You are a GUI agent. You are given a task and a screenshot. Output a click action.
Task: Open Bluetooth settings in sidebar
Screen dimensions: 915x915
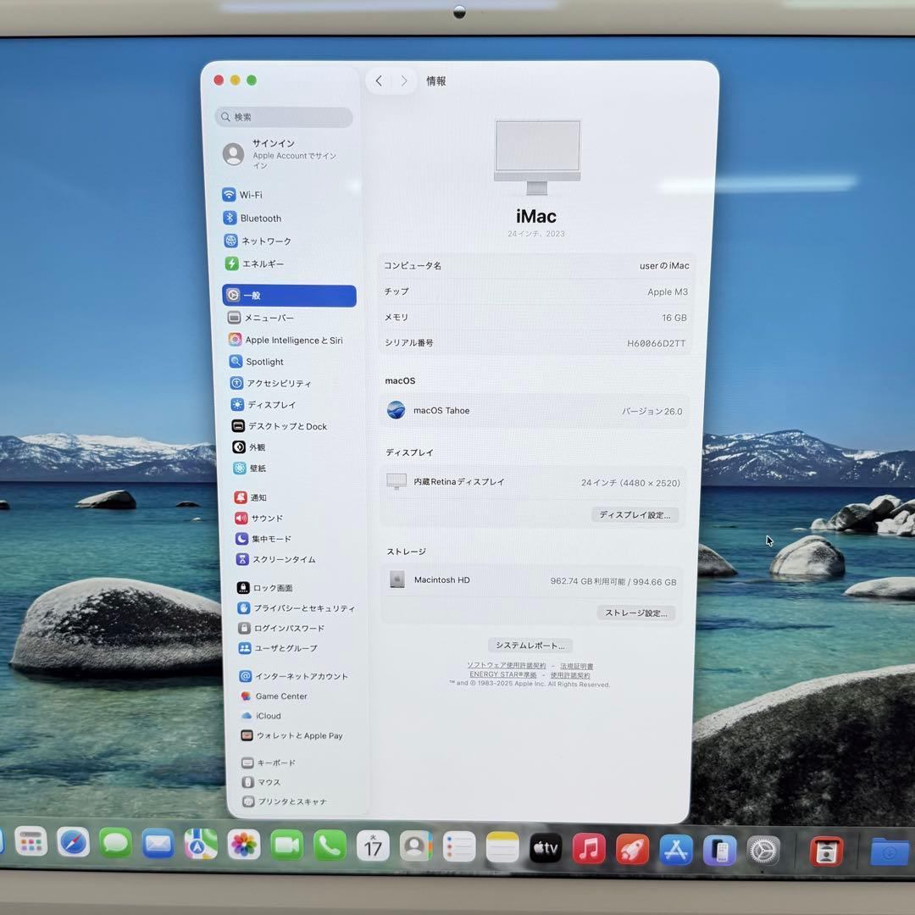[x=252, y=219]
